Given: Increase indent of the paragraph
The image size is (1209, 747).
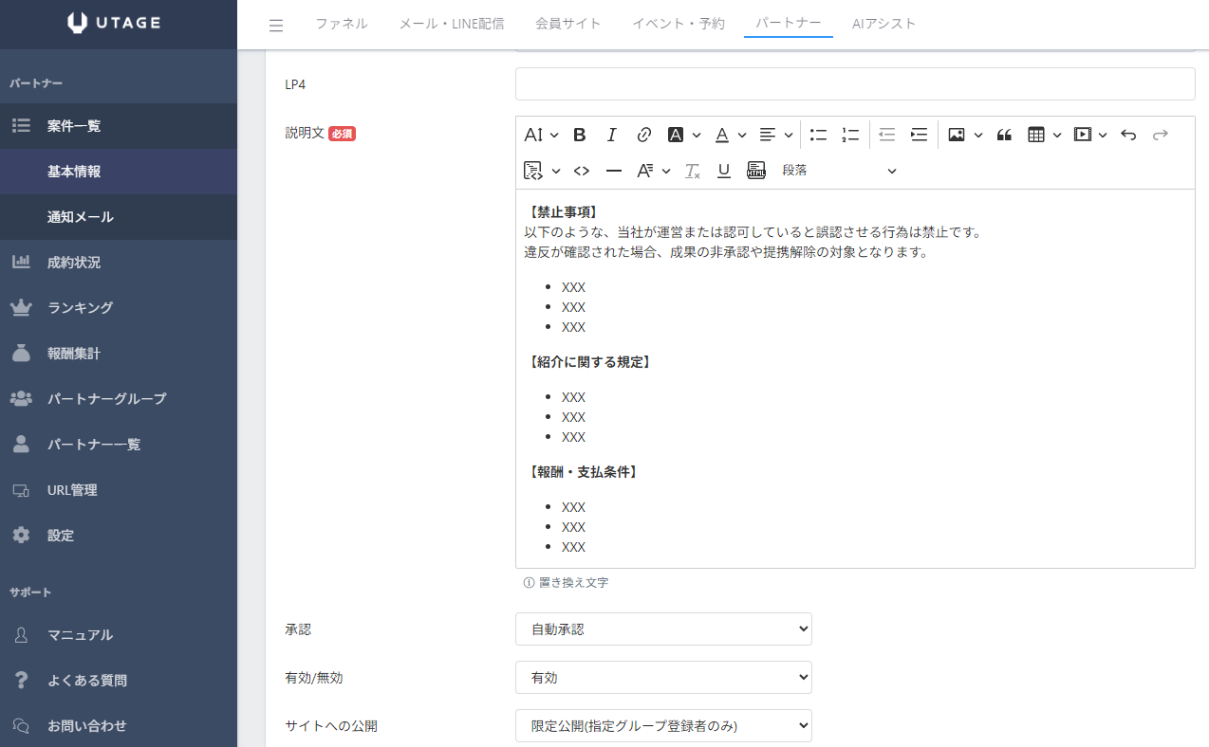Looking at the screenshot, I should tap(919, 135).
